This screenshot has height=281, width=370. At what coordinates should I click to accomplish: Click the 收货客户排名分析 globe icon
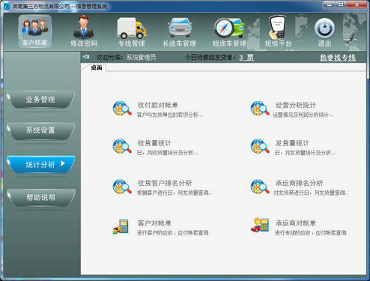coord(121,187)
